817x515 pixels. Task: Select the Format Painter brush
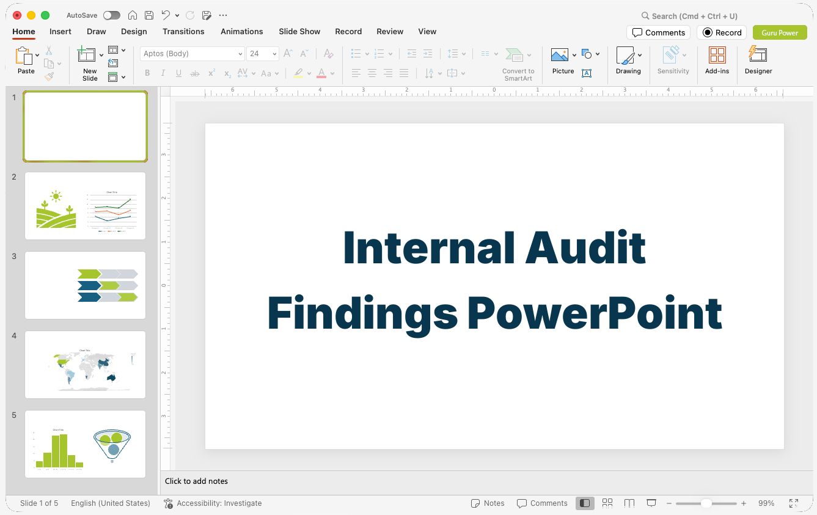pos(49,76)
